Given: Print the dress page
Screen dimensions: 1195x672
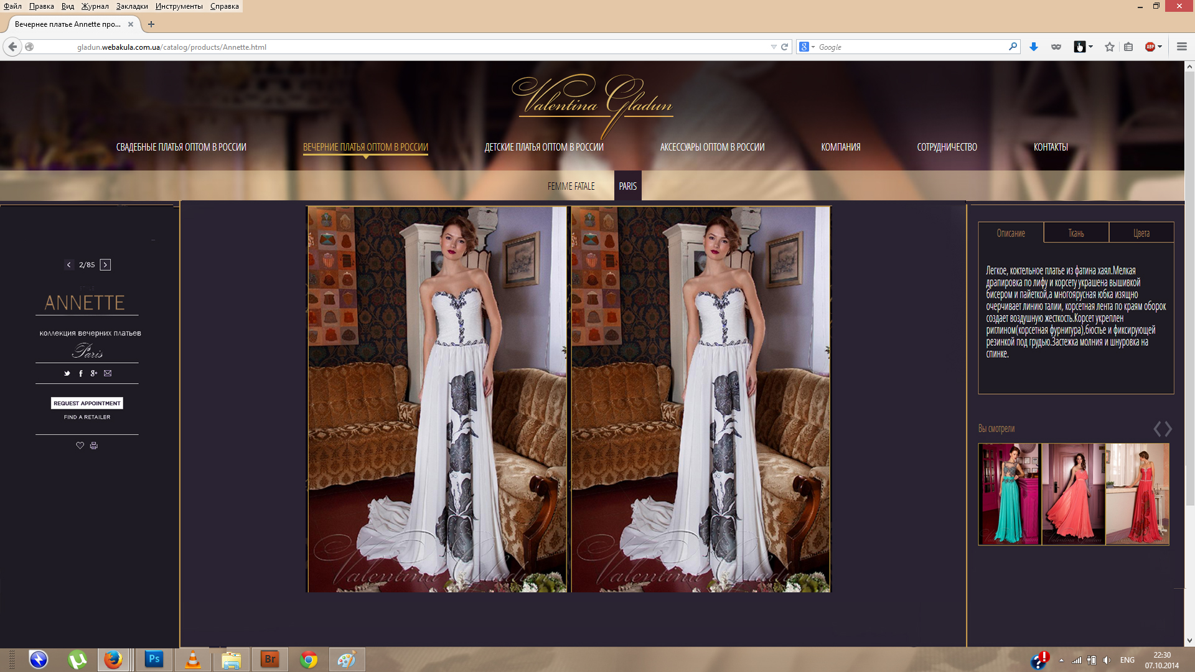Looking at the screenshot, I should (94, 446).
